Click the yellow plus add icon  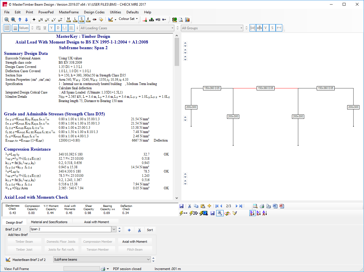pos(209,206)
